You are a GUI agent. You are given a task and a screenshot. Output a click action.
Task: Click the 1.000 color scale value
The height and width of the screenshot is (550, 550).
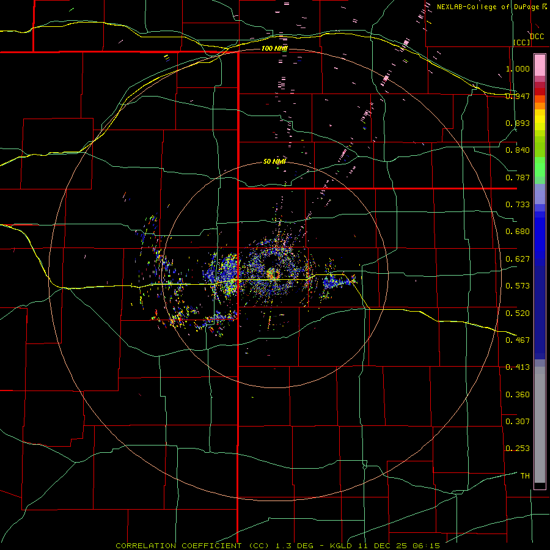(x=518, y=68)
